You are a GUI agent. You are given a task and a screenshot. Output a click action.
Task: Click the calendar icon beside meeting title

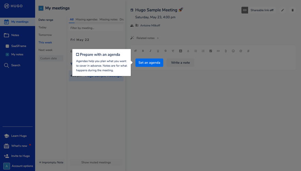[132, 10]
